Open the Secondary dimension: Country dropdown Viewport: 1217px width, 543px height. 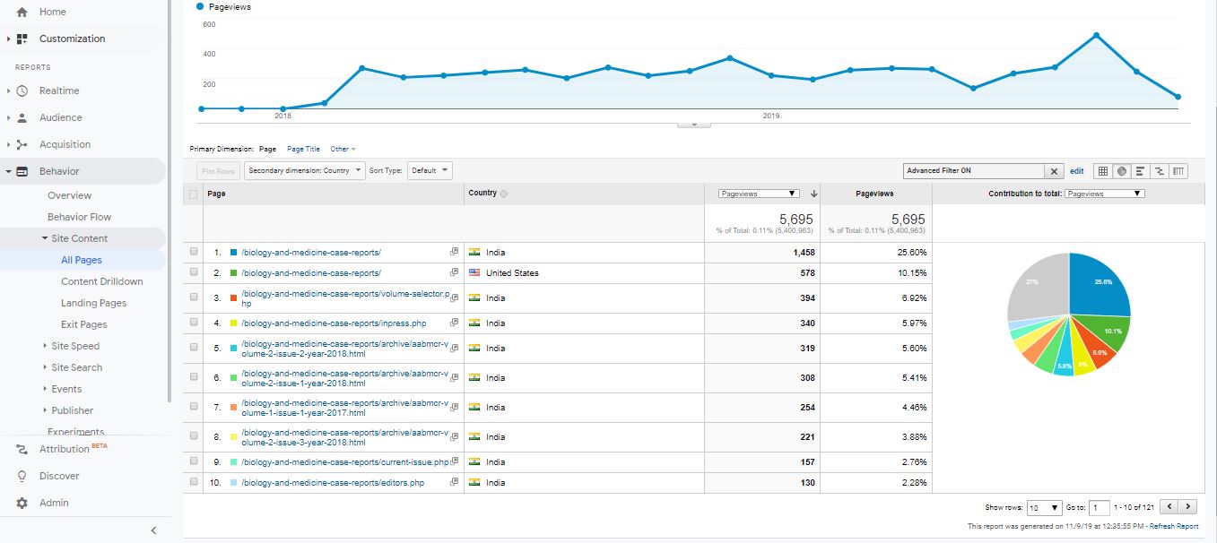pos(305,170)
